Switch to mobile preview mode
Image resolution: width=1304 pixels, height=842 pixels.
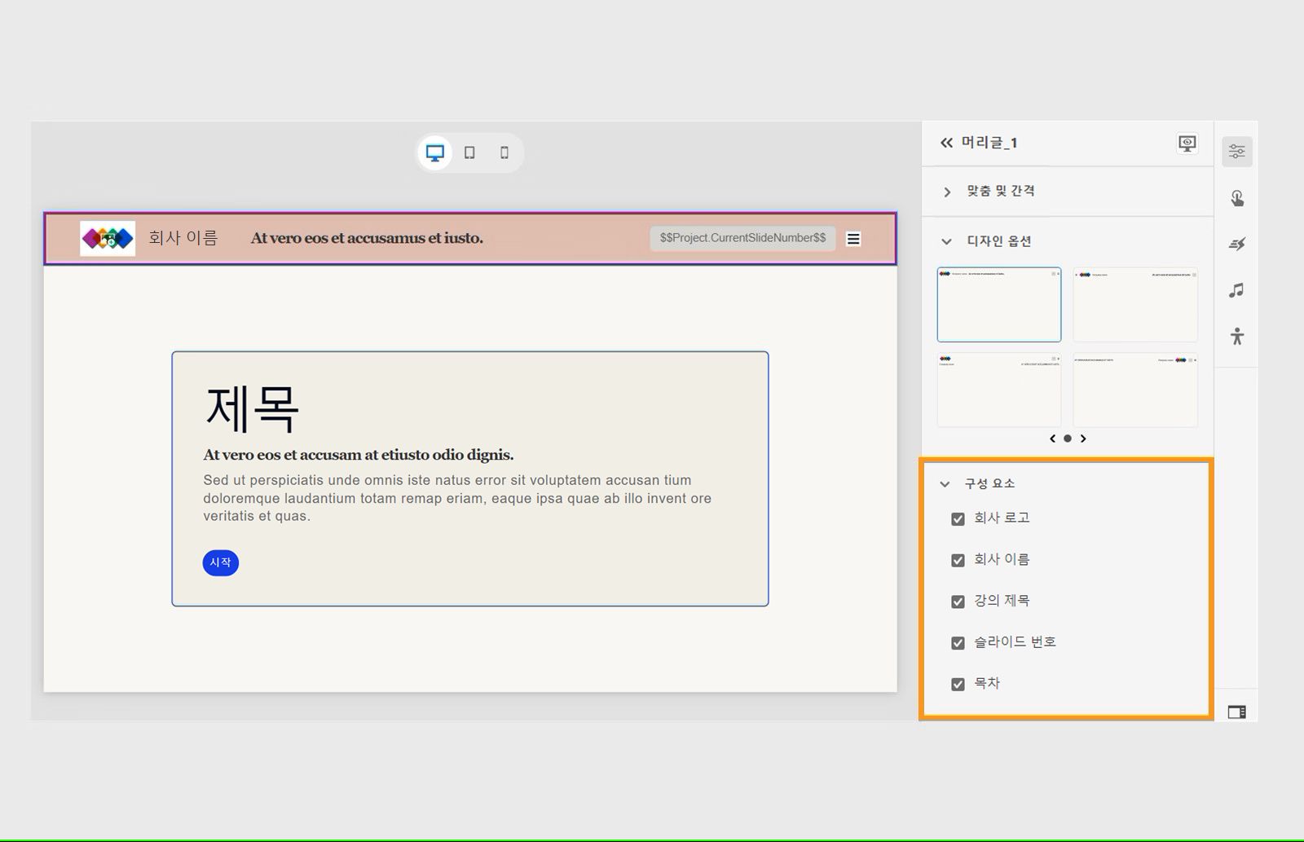[504, 152]
